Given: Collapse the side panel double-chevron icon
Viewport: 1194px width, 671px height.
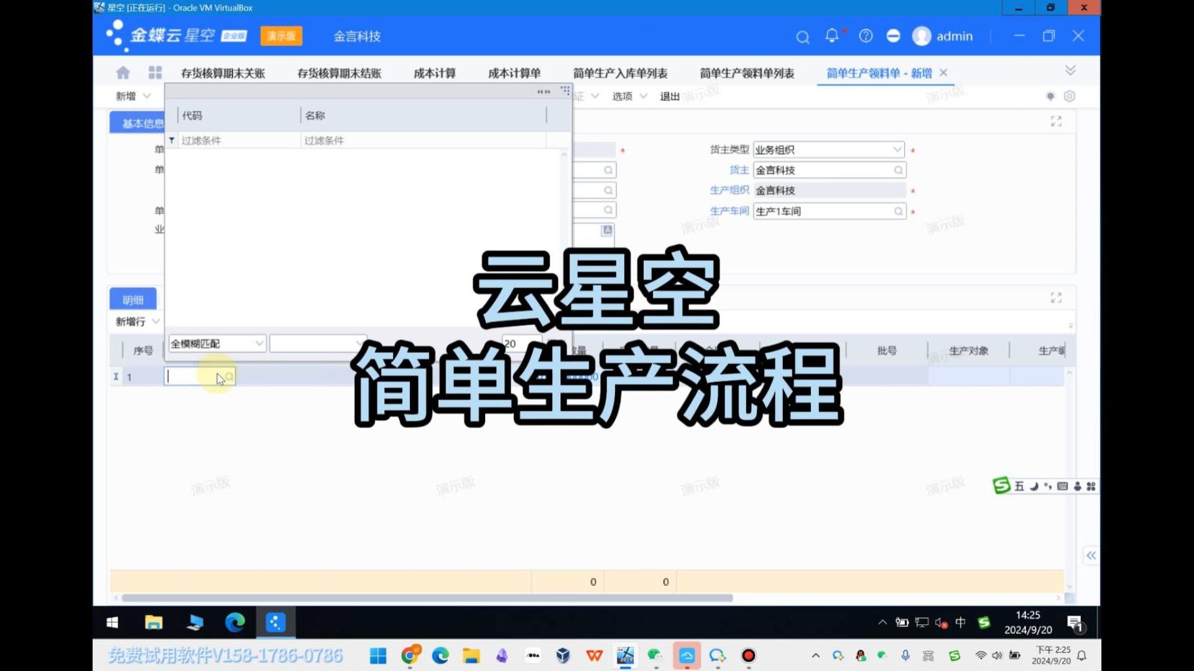Looking at the screenshot, I should point(1091,555).
